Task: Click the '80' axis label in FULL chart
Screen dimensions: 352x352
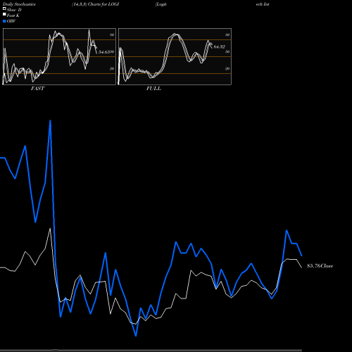Action: point(227,35)
